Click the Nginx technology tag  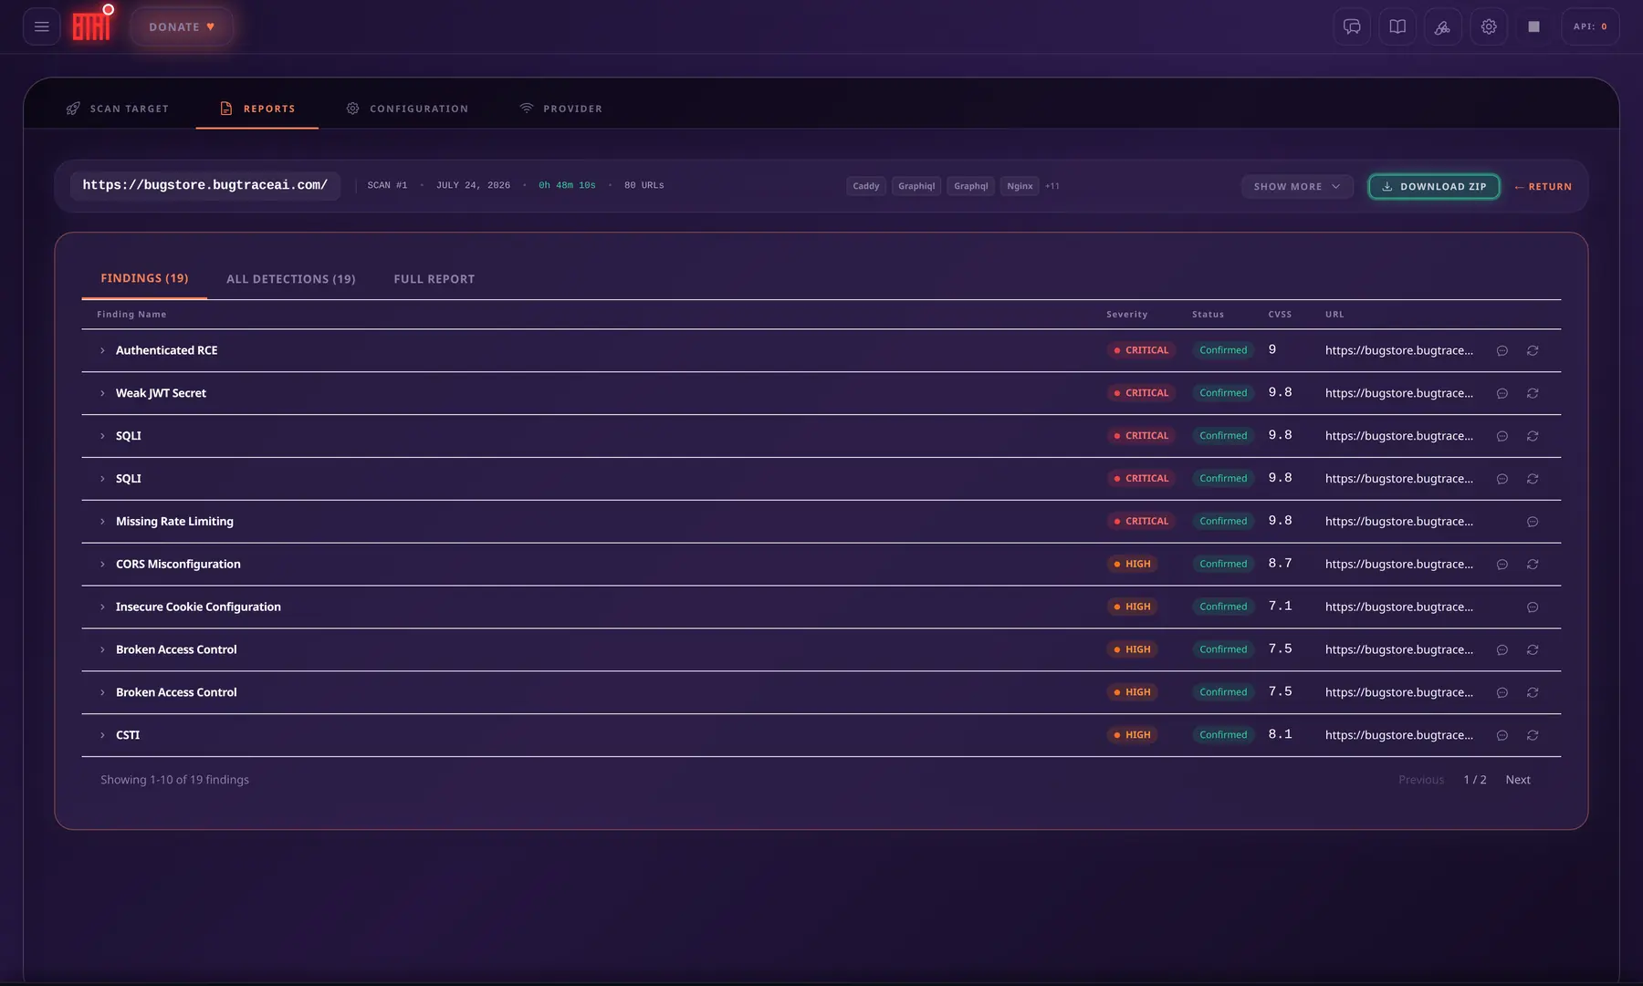coord(1020,186)
